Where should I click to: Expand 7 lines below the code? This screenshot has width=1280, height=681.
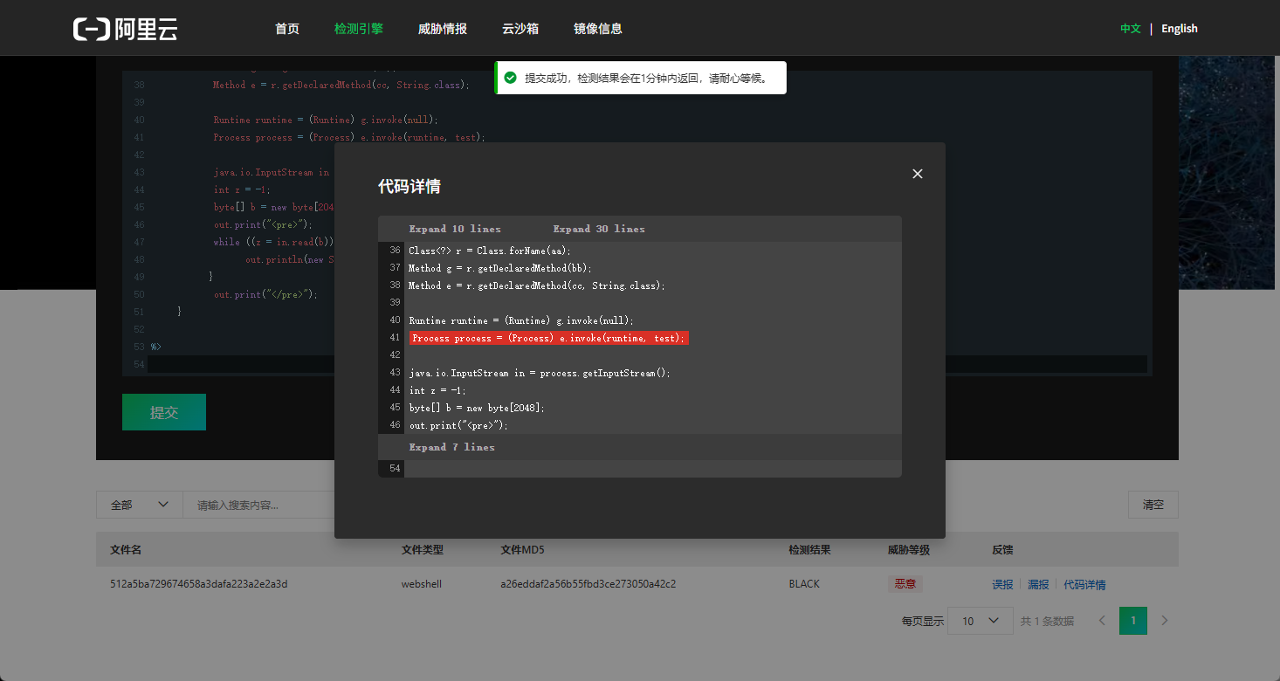[451, 447]
